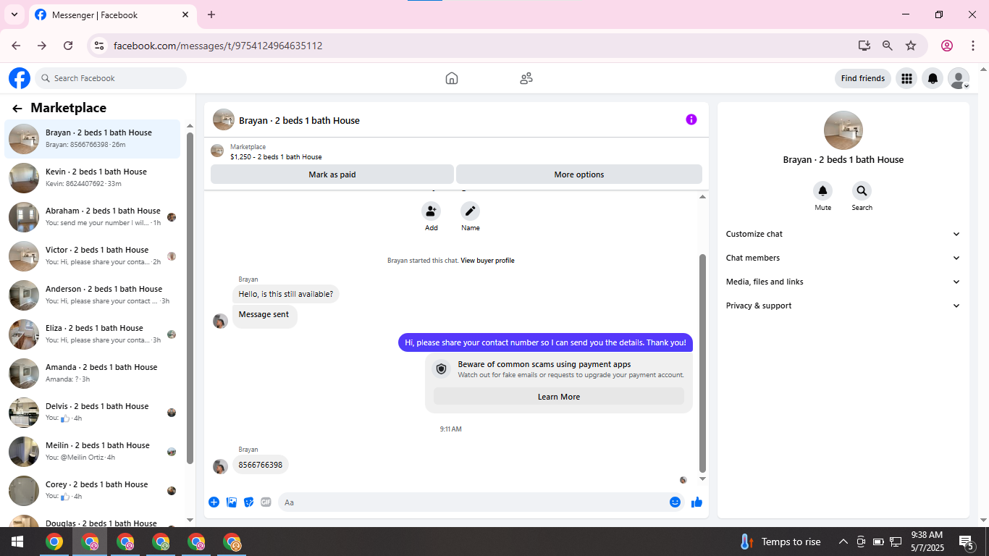Send a thumbs-up like
Viewport: 989px width, 556px height.
point(696,502)
